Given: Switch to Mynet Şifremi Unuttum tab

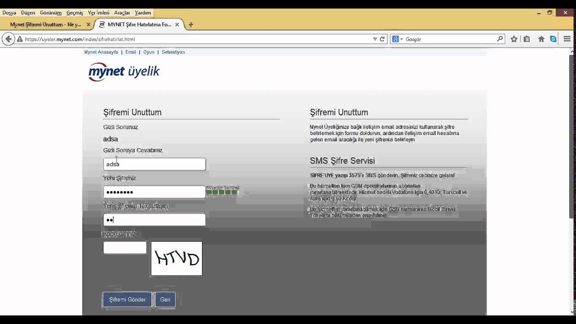Looking at the screenshot, I should point(46,25).
